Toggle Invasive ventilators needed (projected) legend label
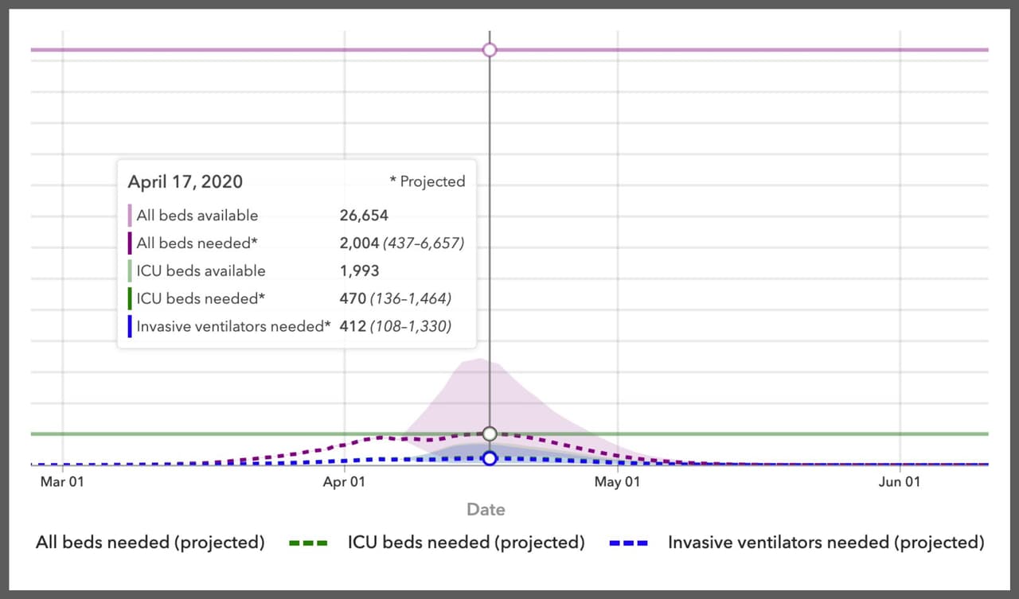 (x=826, y=543)
